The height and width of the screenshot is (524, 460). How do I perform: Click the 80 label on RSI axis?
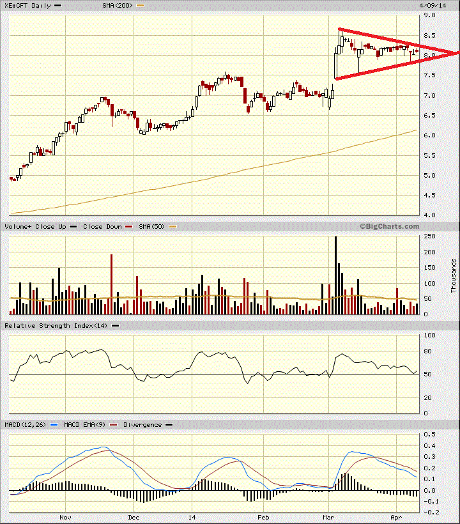[427, 351]
